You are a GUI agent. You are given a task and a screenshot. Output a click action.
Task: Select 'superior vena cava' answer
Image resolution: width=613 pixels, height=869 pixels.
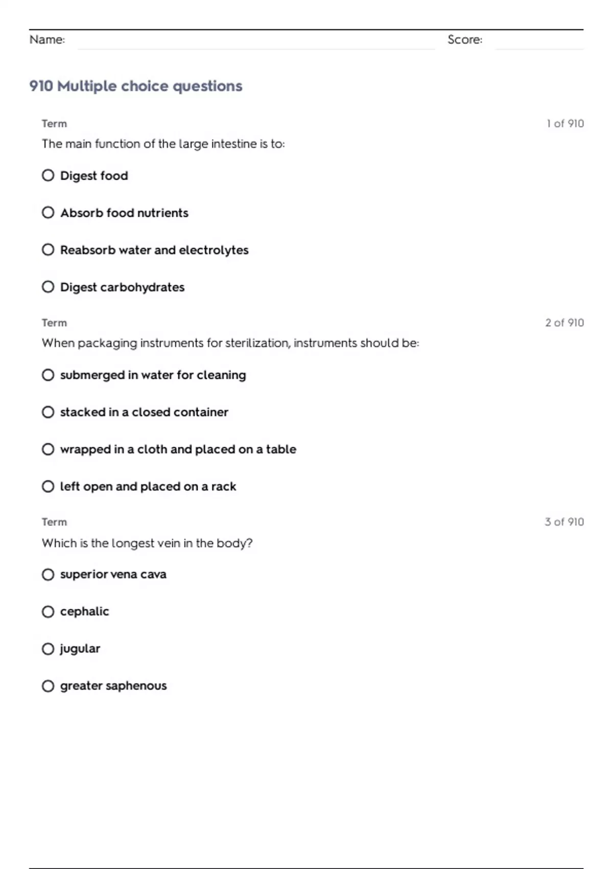pos(48,575)
